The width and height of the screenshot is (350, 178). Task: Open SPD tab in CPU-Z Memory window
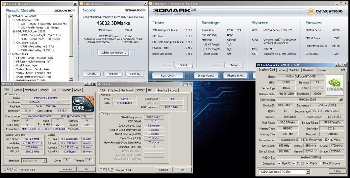(150, 90)
